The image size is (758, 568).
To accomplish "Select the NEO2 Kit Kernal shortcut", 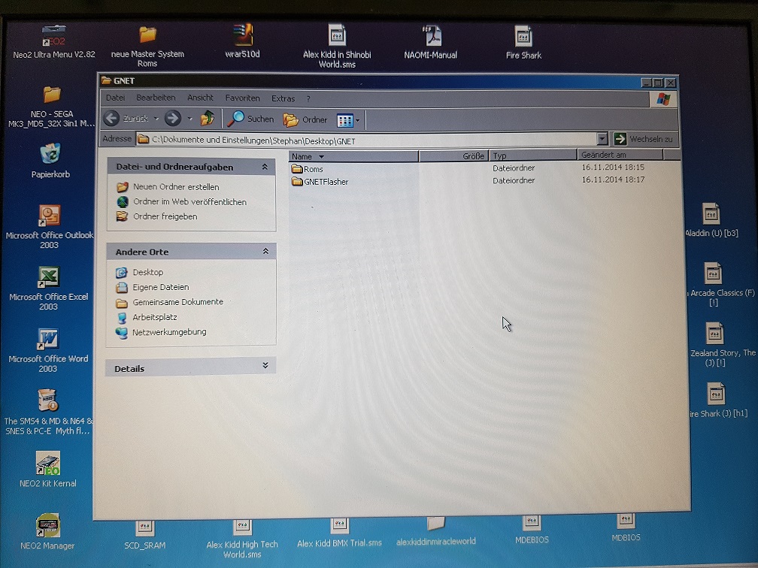I will [48, 469].
